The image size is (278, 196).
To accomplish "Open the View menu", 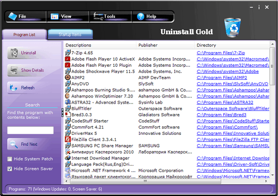I will [68, 17].
